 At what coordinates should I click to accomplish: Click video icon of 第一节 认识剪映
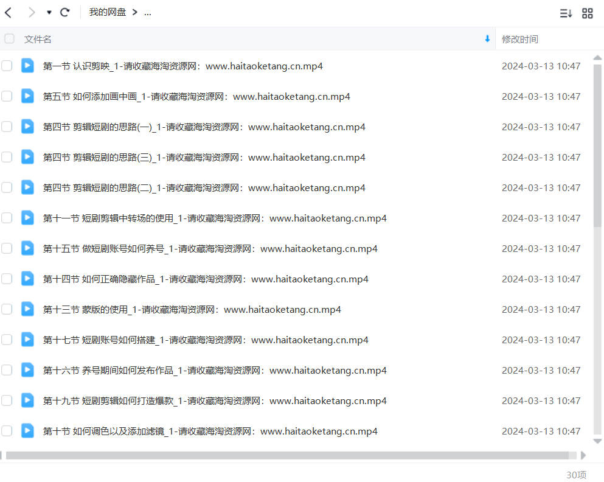click(27, 66)
